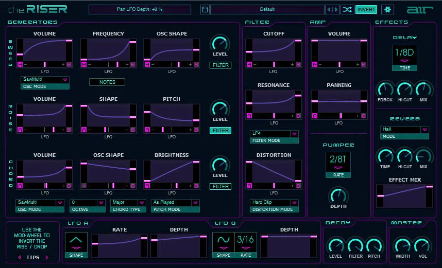
Task: Select next preset with right arrow
Action: (336, 9)
